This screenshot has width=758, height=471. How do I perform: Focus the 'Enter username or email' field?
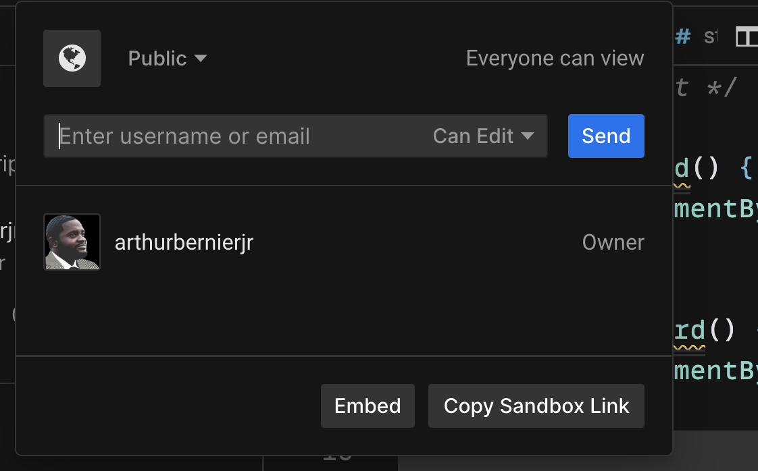236,136
